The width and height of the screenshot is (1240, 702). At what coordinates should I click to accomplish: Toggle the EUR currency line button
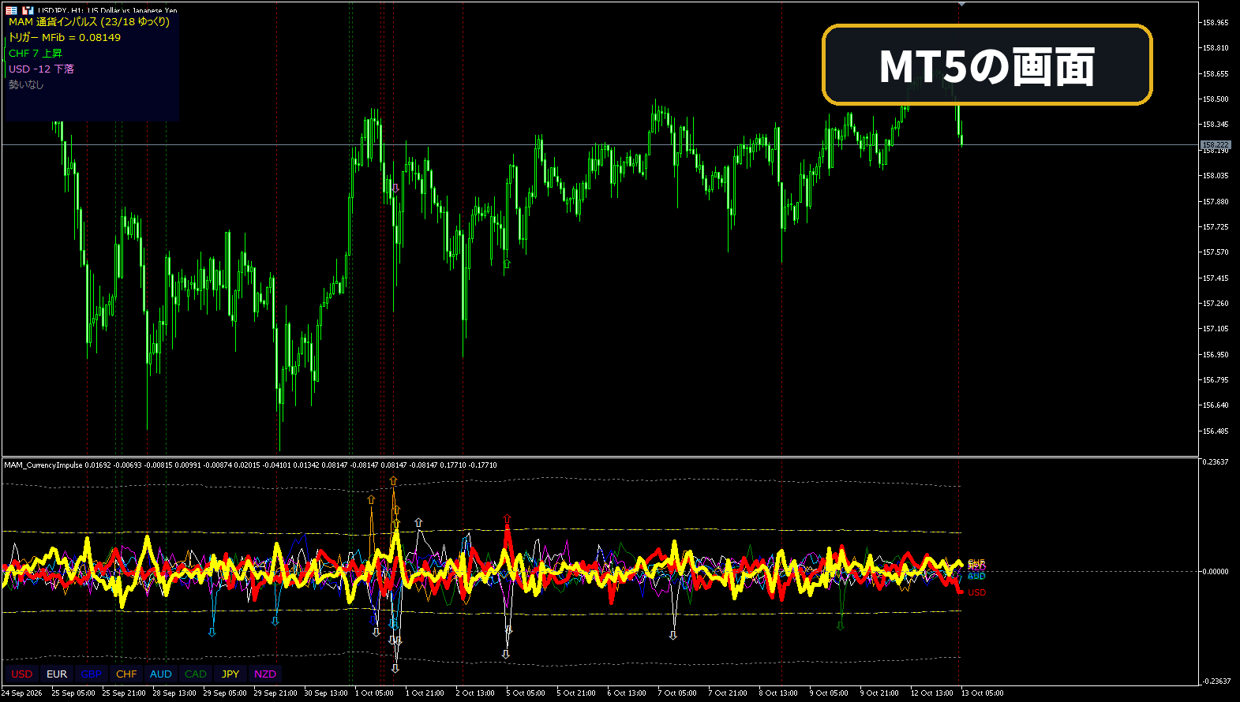tap(57, 674)
